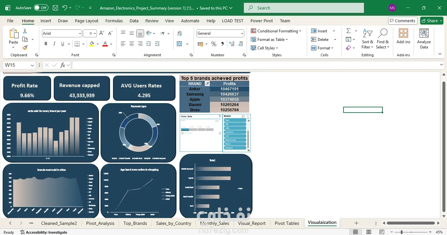This screenshot has height=235, width=447.
Task: Click the Orientation text angle icon
Action: coord(149,33)
